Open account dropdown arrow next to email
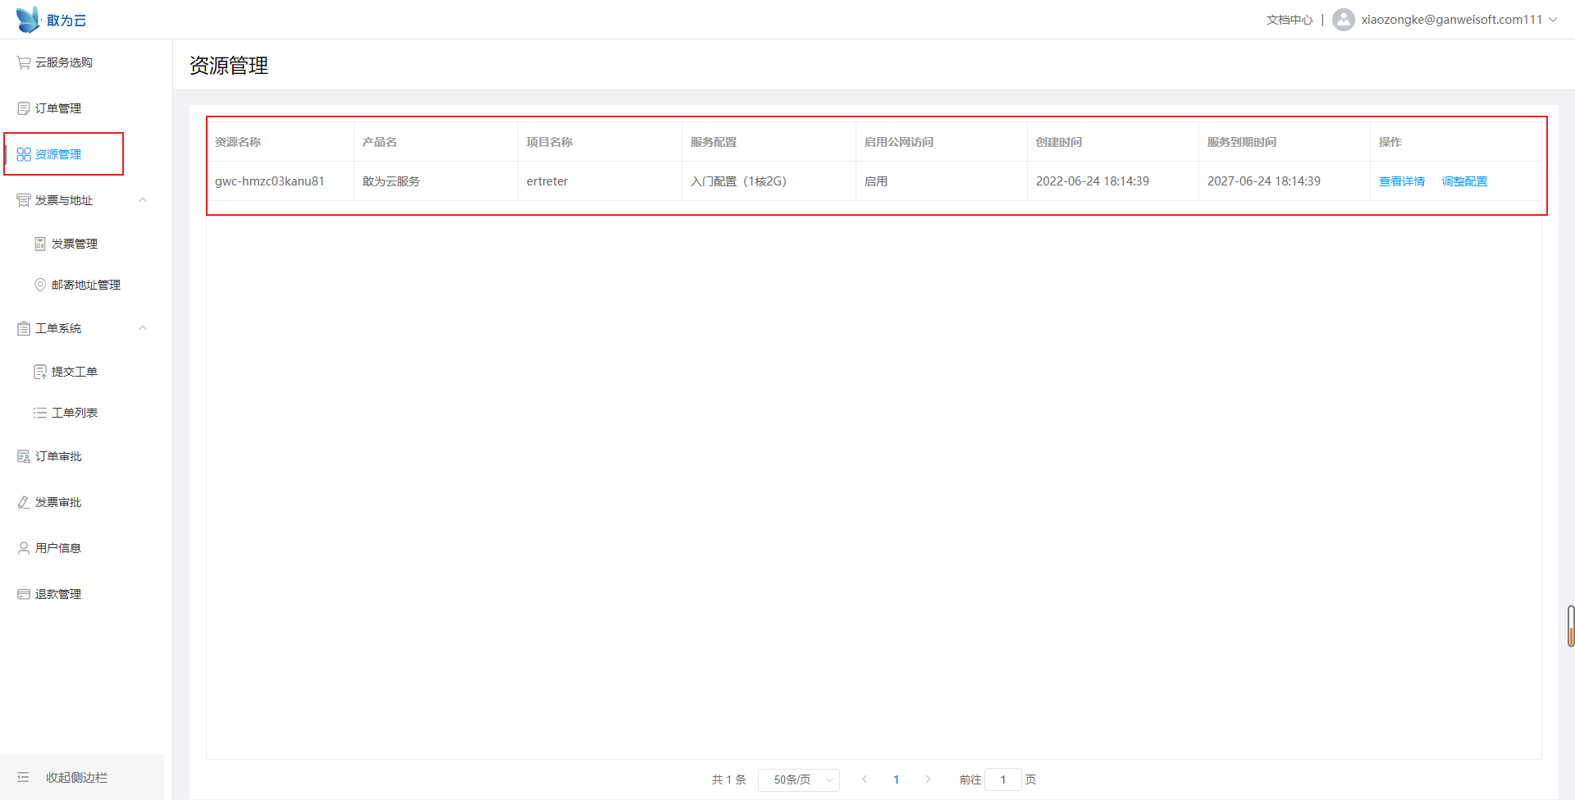 1553,20
